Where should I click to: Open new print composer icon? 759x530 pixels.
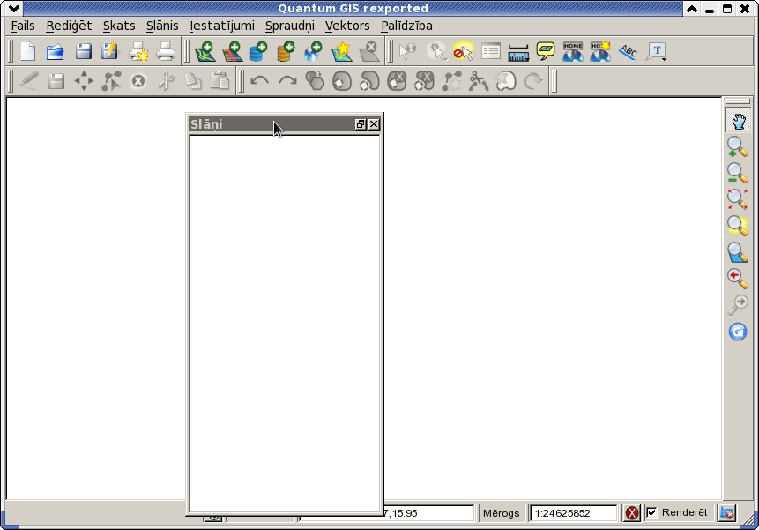138,51
